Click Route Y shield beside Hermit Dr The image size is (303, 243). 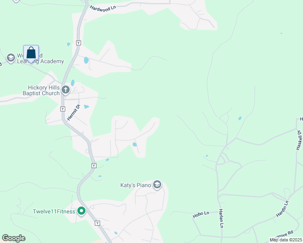tap(63, 109)
